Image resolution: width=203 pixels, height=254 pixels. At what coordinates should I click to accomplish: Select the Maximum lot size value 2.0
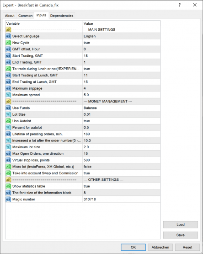122,147
